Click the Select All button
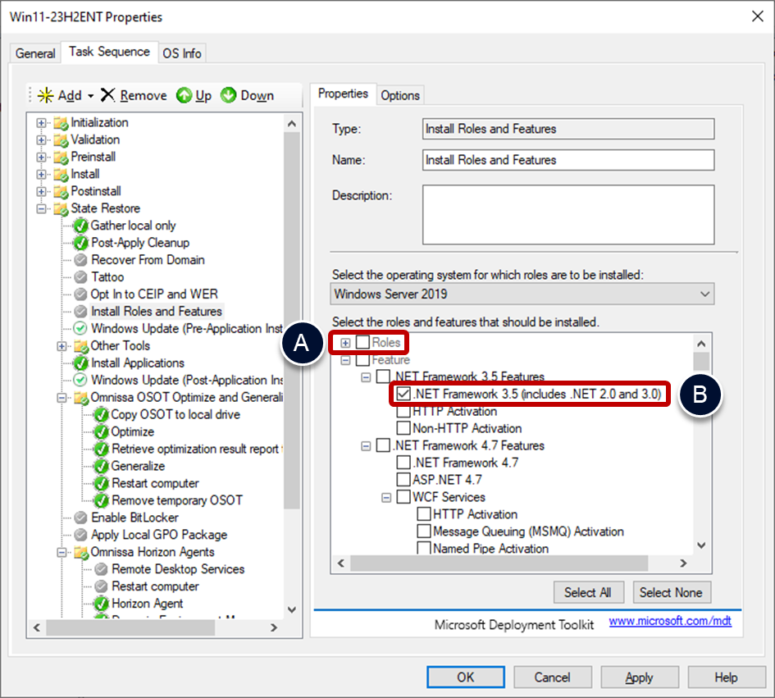The image size is (775, 698). tap(587, 592)
